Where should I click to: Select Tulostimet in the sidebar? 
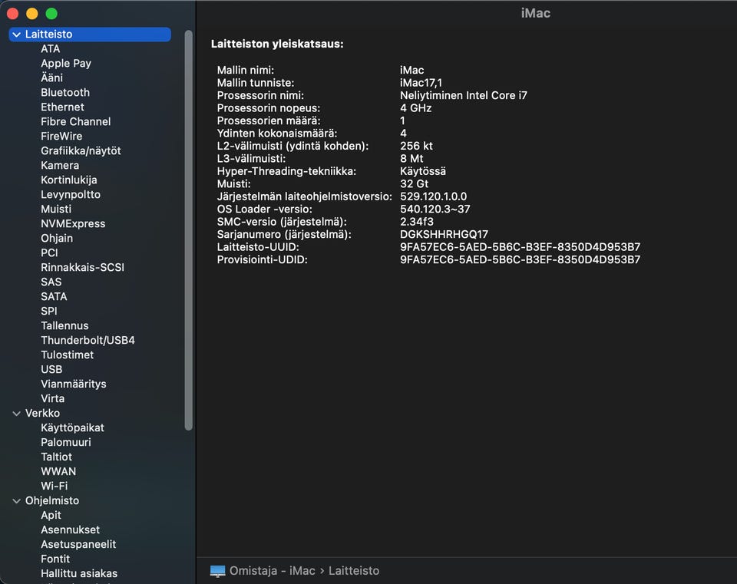pos(68,355)
